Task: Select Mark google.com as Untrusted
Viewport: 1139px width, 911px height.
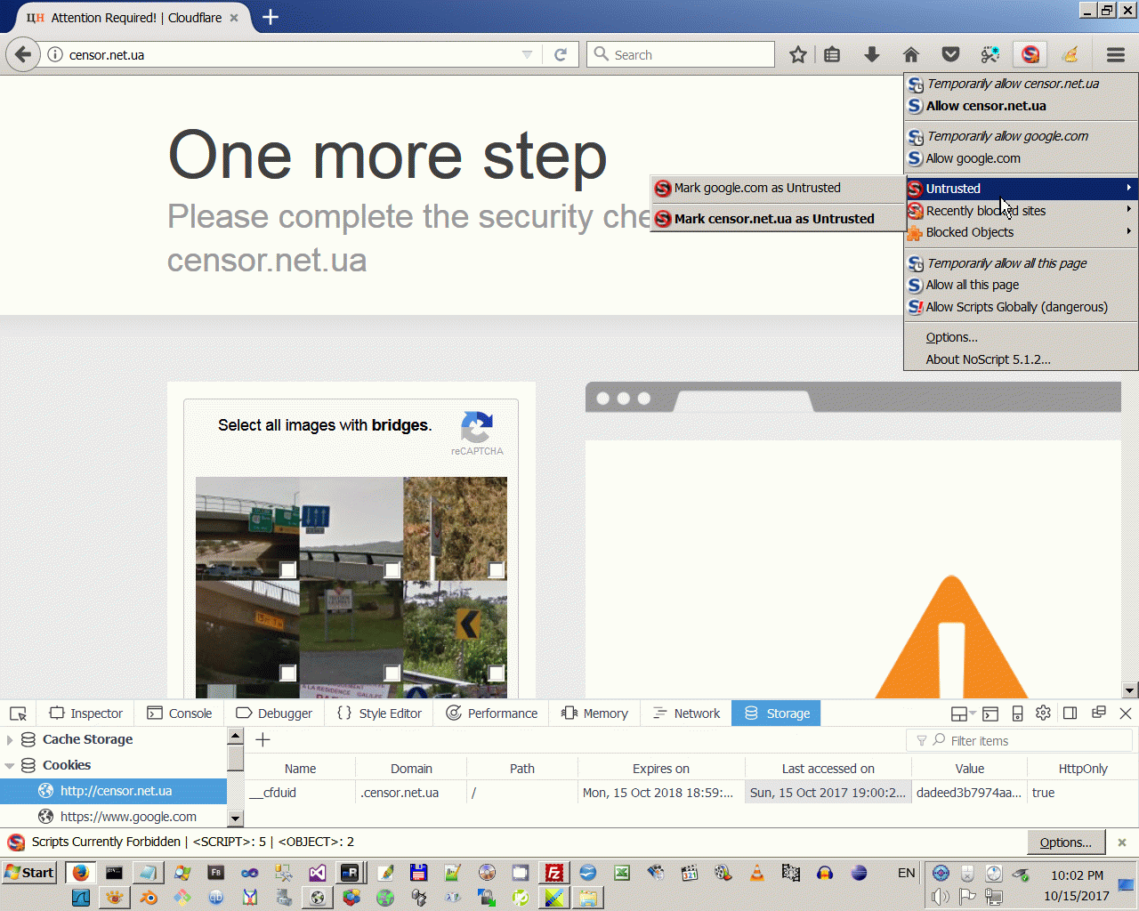Action: 778,188
